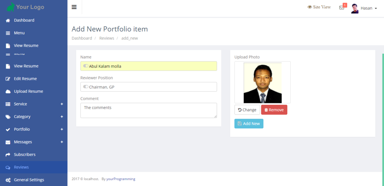Expand the Service submenu plus sign
Image resolution: width=384 pixels, height=186 pixels.
point(62,104)
